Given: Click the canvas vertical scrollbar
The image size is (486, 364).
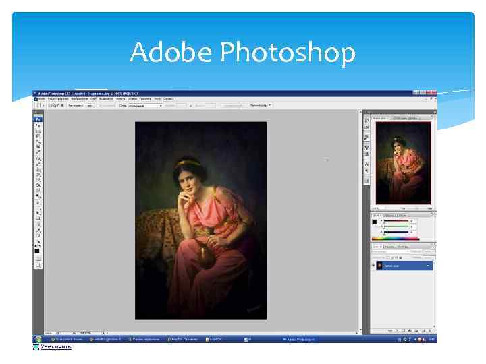Looking at the screenshot, I should (x=360, y=220).
